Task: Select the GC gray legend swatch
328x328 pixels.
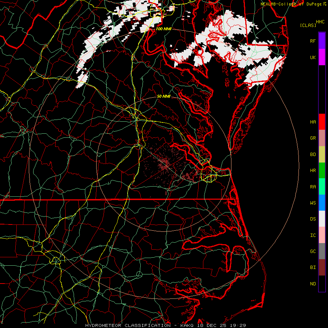Action: pyautogui.click(x=322, y=251)
